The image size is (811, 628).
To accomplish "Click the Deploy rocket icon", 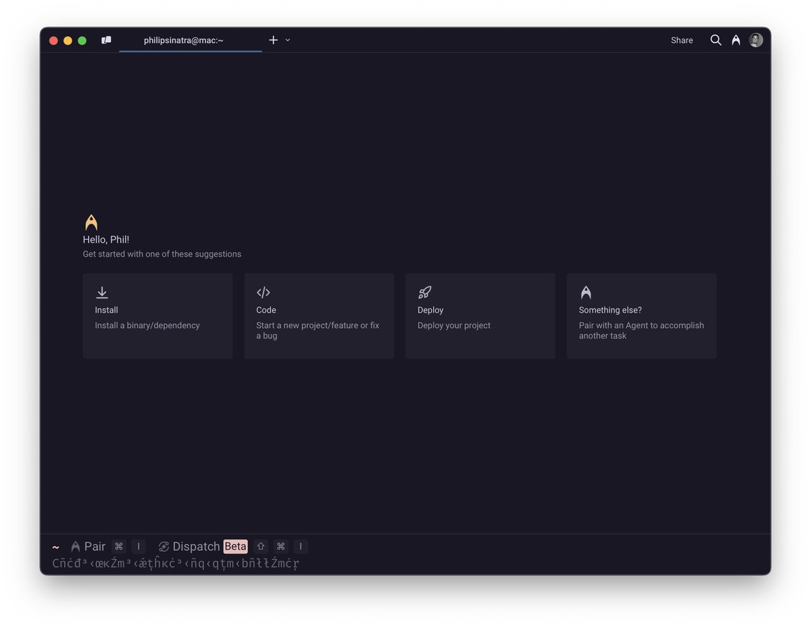I will pyautogui.click(x=424, y=292).
